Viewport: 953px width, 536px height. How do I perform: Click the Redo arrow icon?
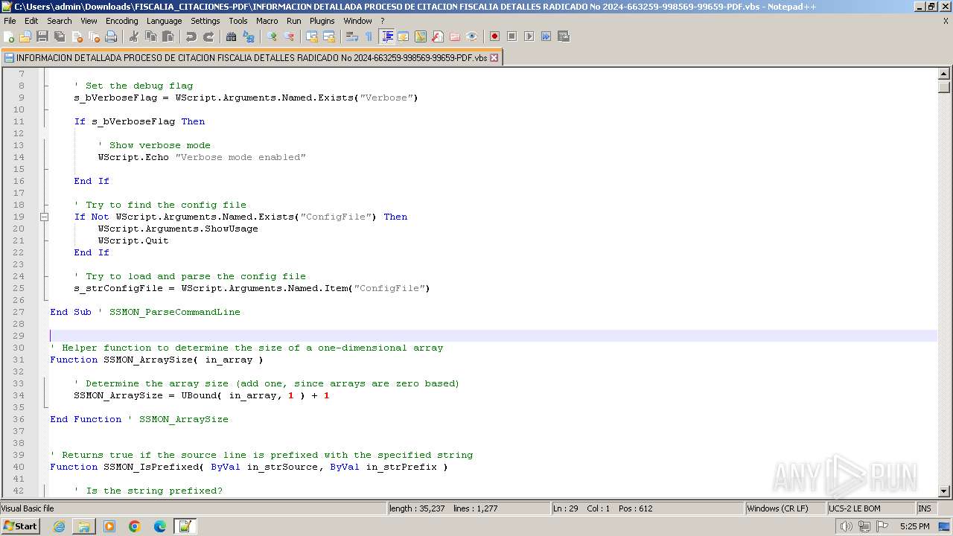click(x=208, y=36)
